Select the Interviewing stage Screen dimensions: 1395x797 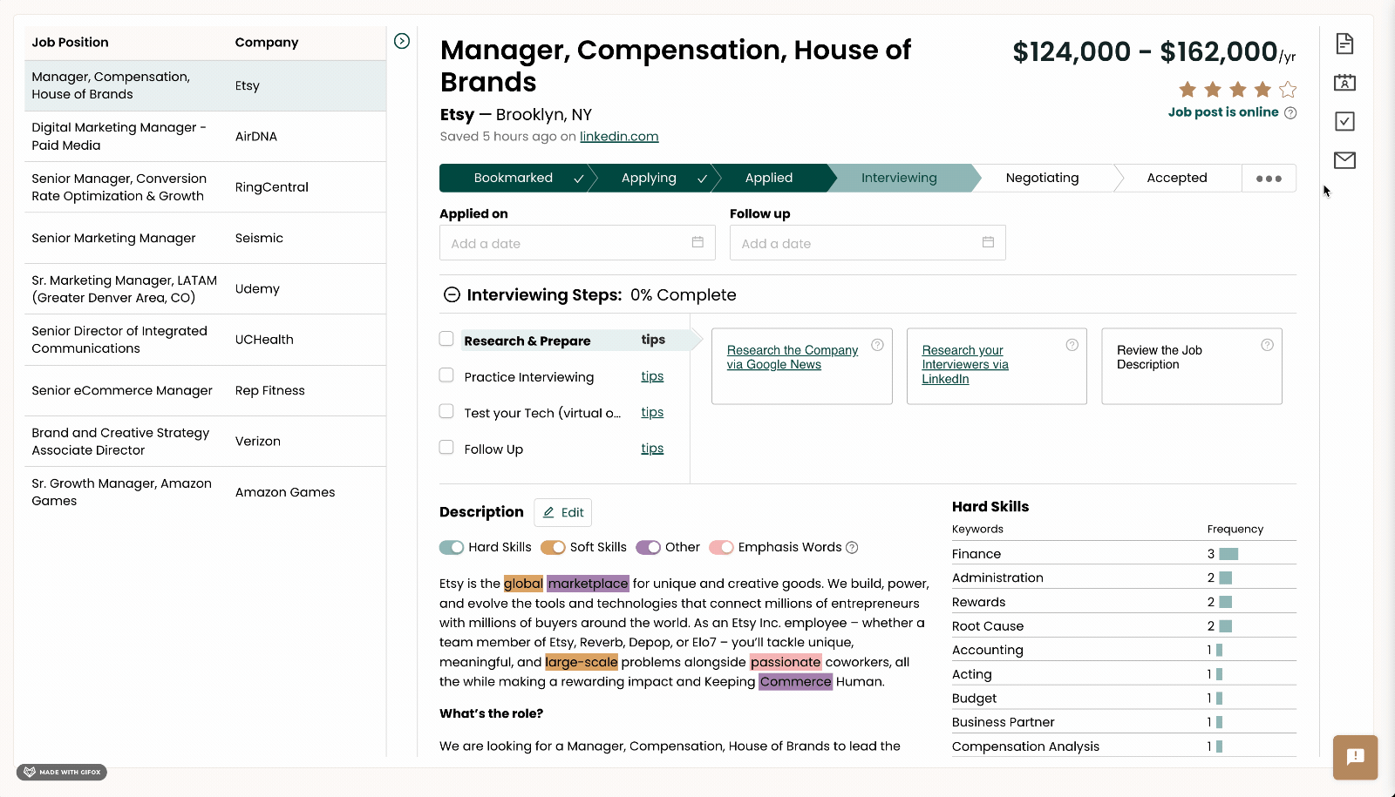coord(902,178)
